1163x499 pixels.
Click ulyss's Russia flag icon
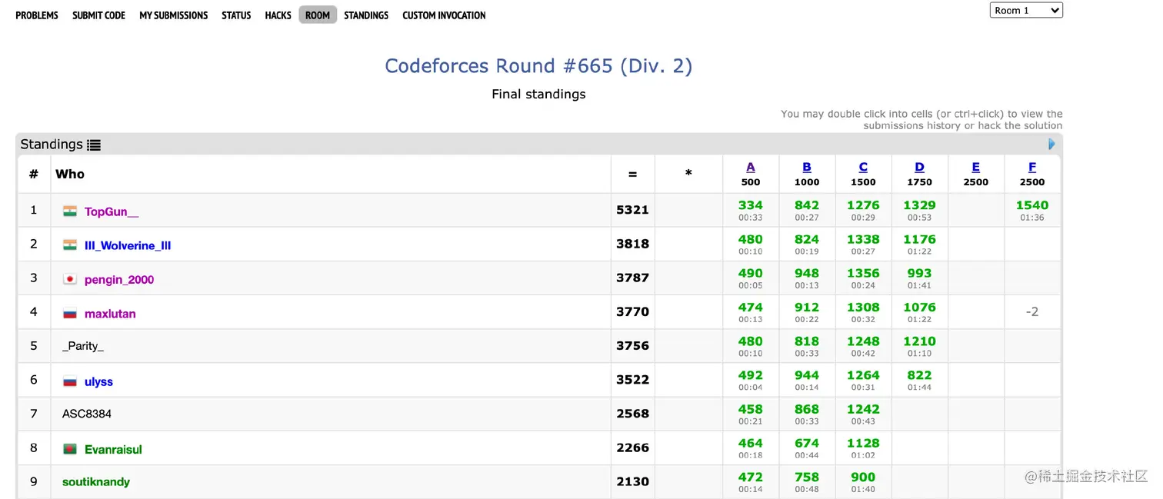coord(70,381)
